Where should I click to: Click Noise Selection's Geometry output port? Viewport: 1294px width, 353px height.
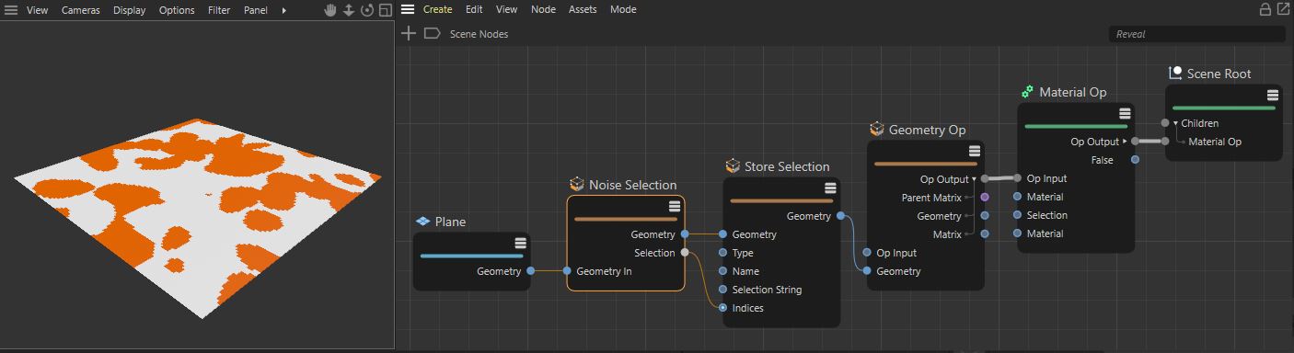[684, 234]
